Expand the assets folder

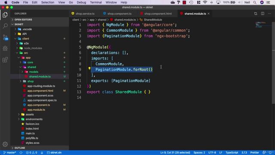40,114
